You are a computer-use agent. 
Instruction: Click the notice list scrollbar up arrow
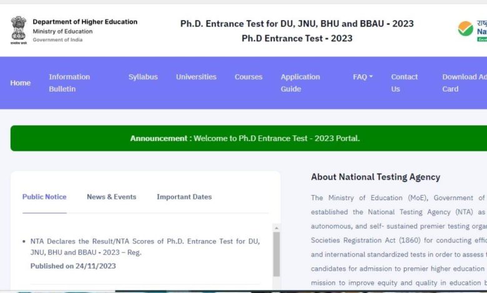tap(277, 228)
